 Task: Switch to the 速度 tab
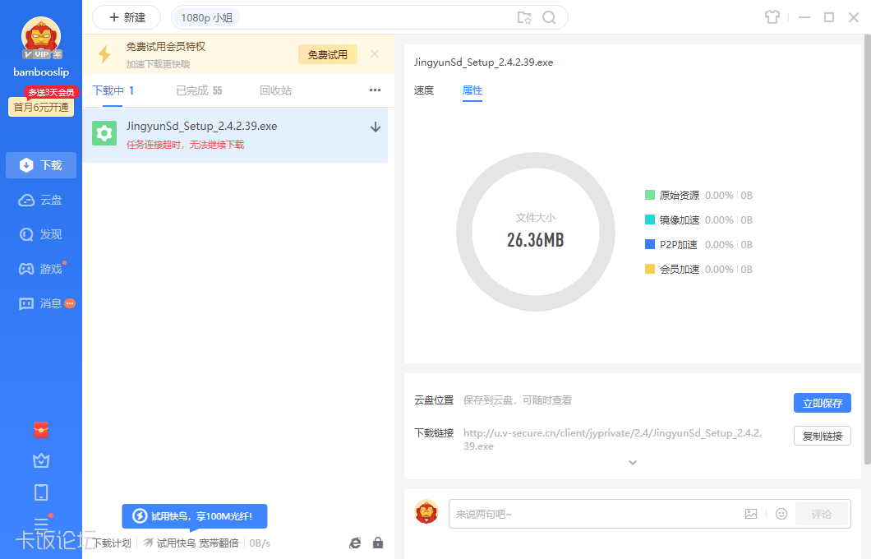tap(424, 90)
